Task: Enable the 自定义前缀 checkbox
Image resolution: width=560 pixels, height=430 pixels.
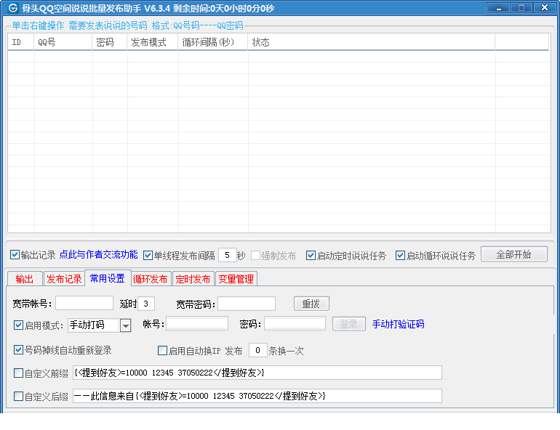Action: point(18,373)
